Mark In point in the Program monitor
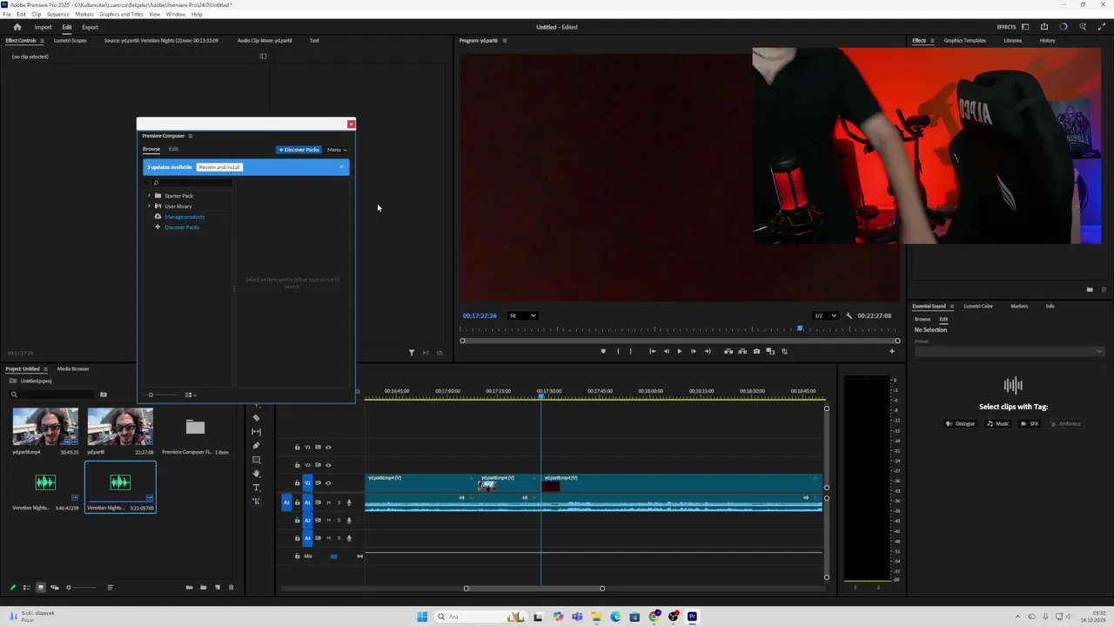 click(618, 351)
